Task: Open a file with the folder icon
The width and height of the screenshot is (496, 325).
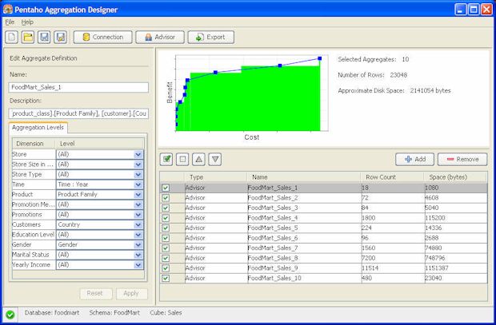Action: [28, 38]
